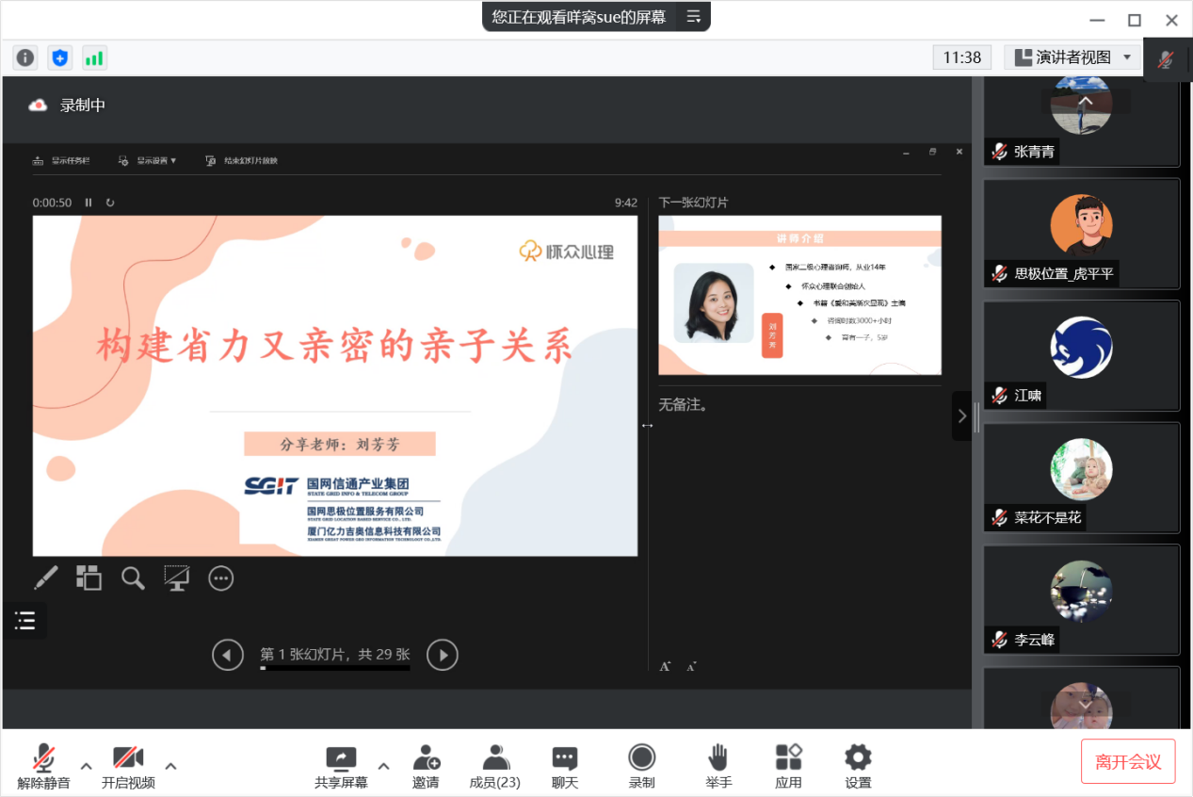Open the members (成员) list
Viewport: 1193px width, 797px height.
click(494, 766)
